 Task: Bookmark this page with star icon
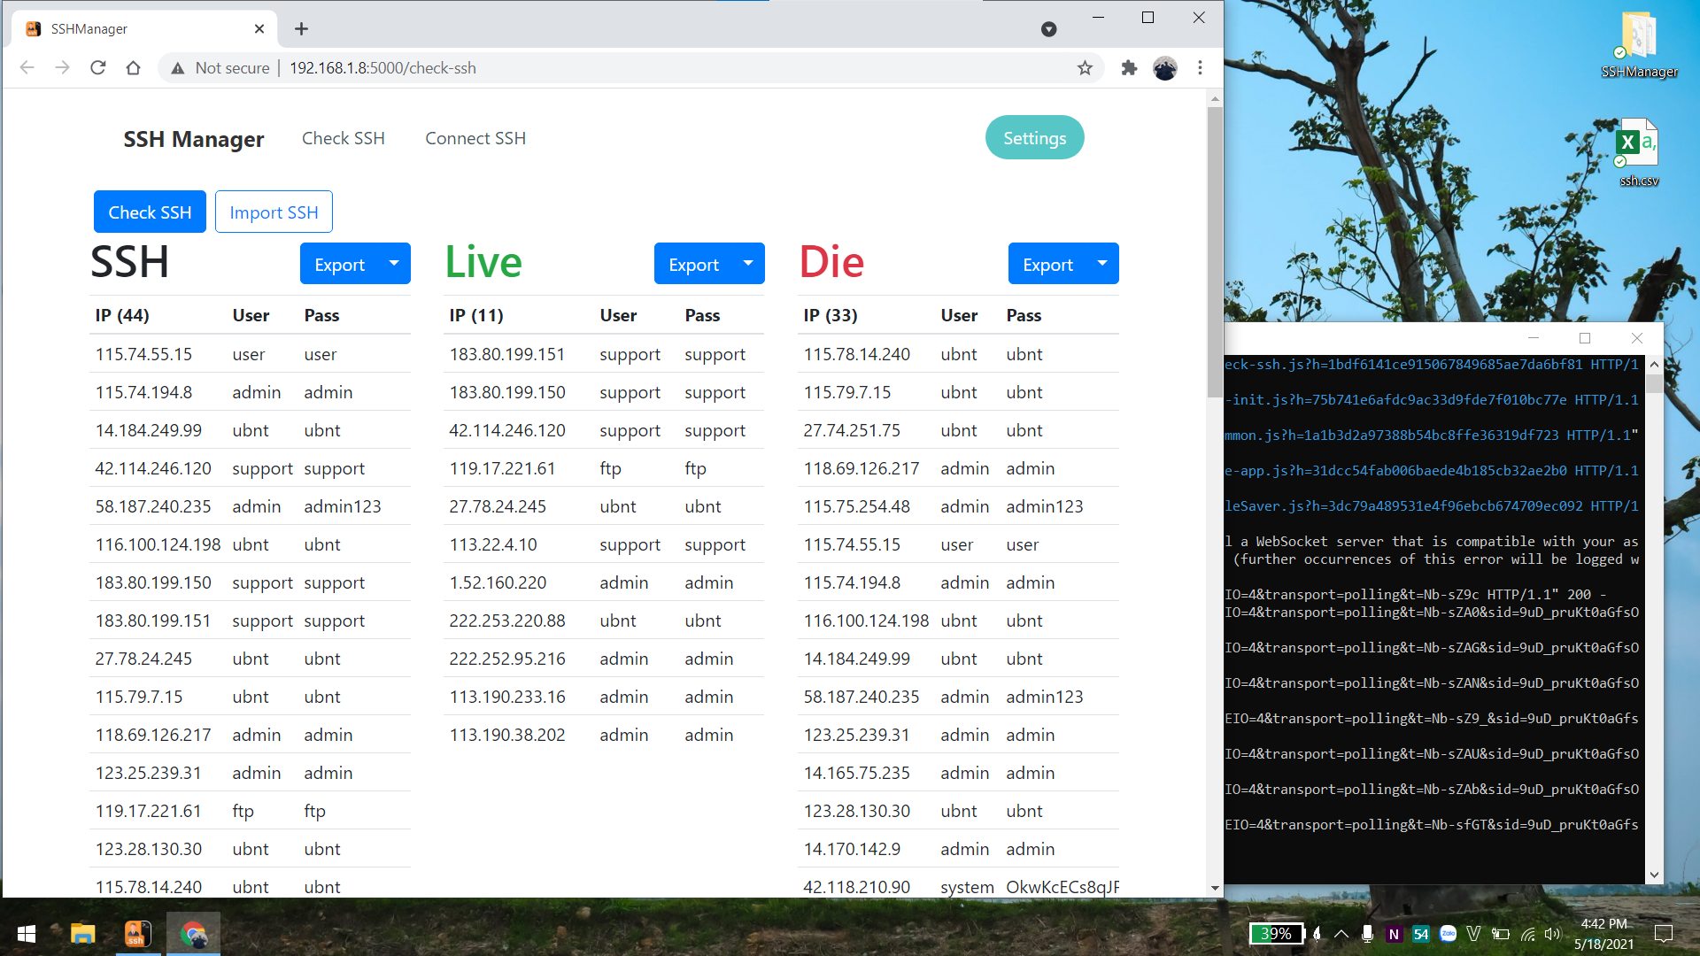(x=1085, y=68)
